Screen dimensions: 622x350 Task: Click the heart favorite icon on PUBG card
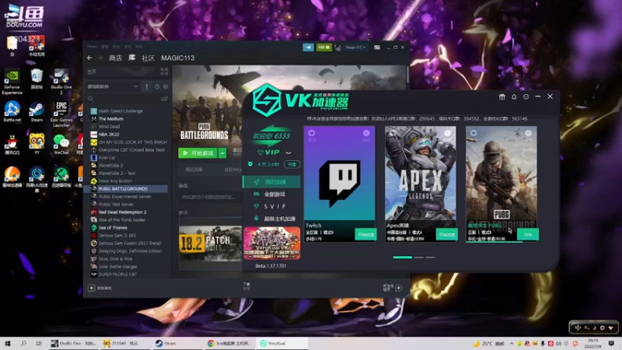(x=473, y=133)
